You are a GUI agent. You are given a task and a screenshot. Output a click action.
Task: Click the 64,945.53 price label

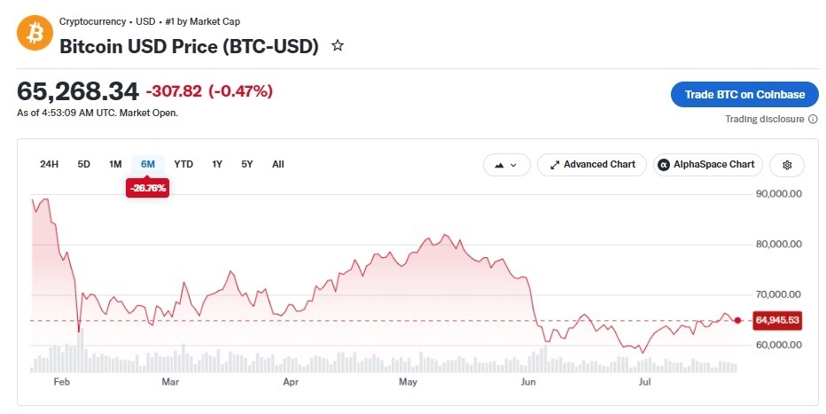pos(777,320)
